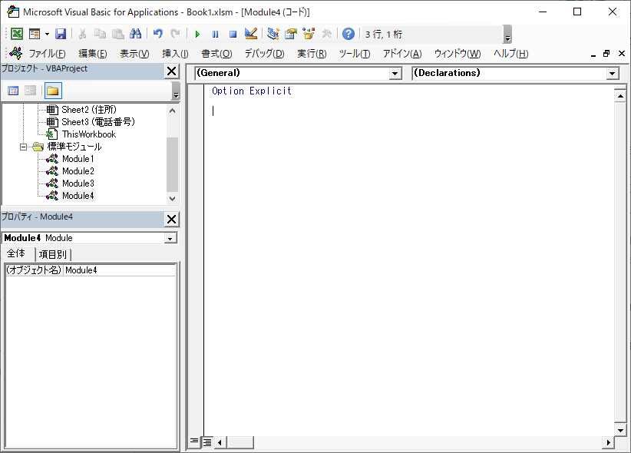Viewport: 631px width, 453px height.
Task: Open the アドイン(A) menu
Action: [x=402, y=54]
